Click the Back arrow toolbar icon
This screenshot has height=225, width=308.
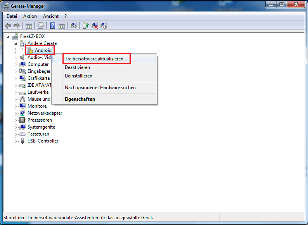[x=8, y=26]
